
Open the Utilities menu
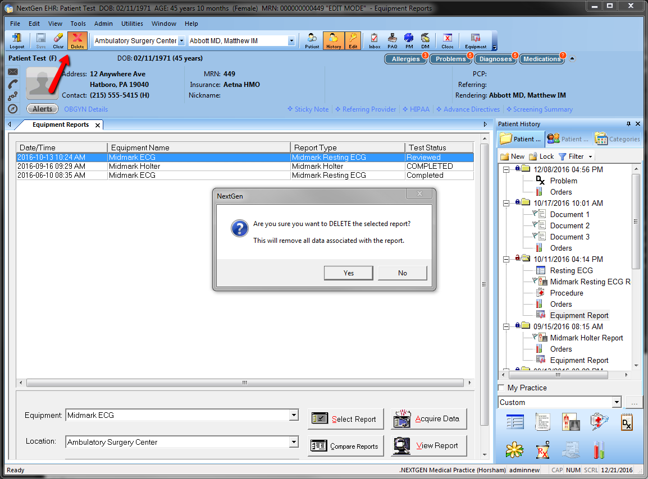133,24
